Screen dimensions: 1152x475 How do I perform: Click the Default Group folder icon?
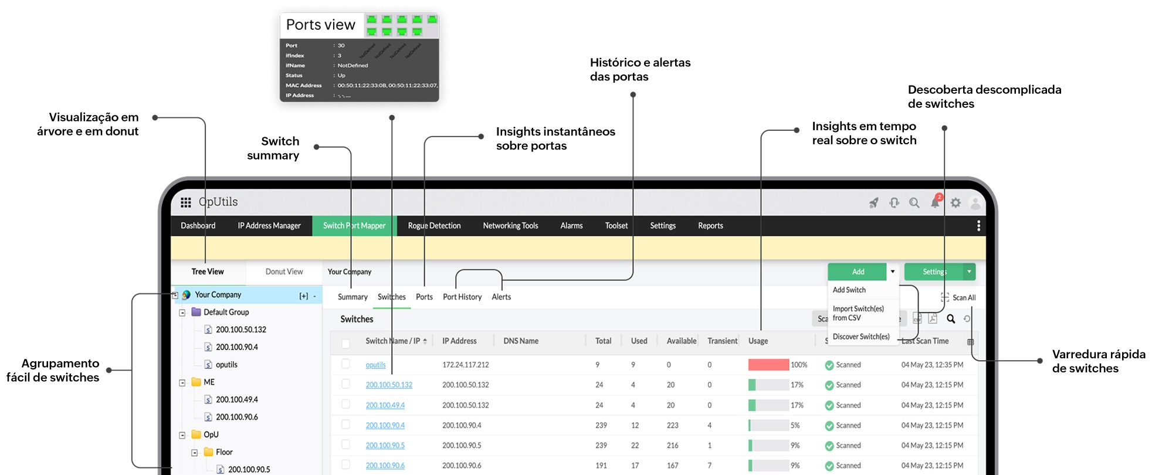[x=196, y=312]
